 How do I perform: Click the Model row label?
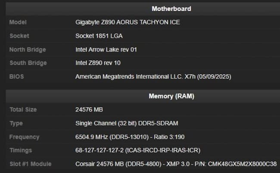[x=18, y=22]
